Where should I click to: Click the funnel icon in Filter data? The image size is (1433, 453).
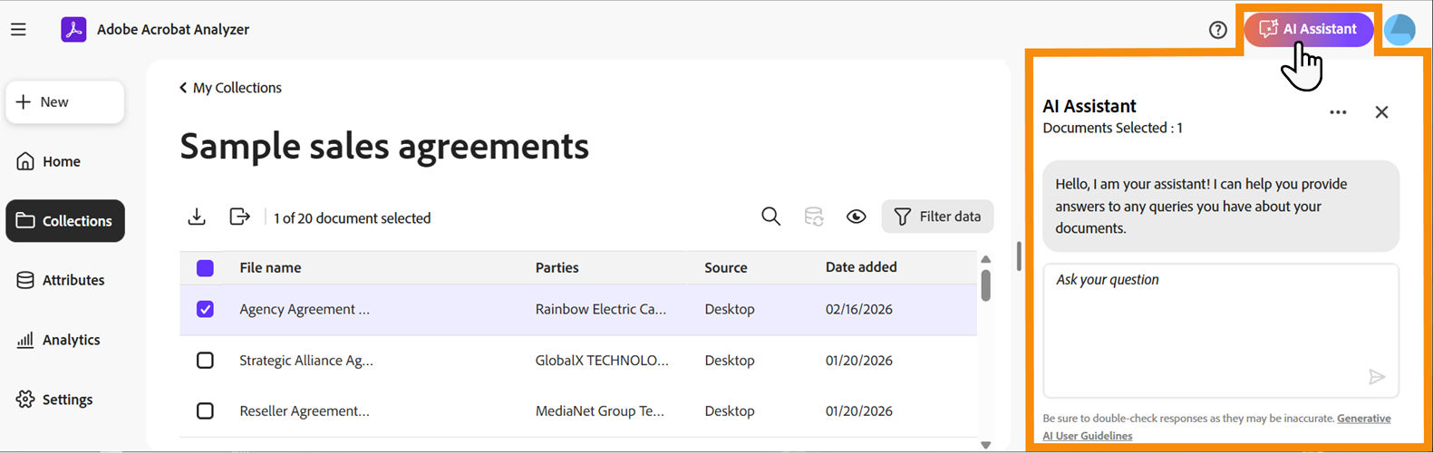pyautogui.click(x=902, y=217)
